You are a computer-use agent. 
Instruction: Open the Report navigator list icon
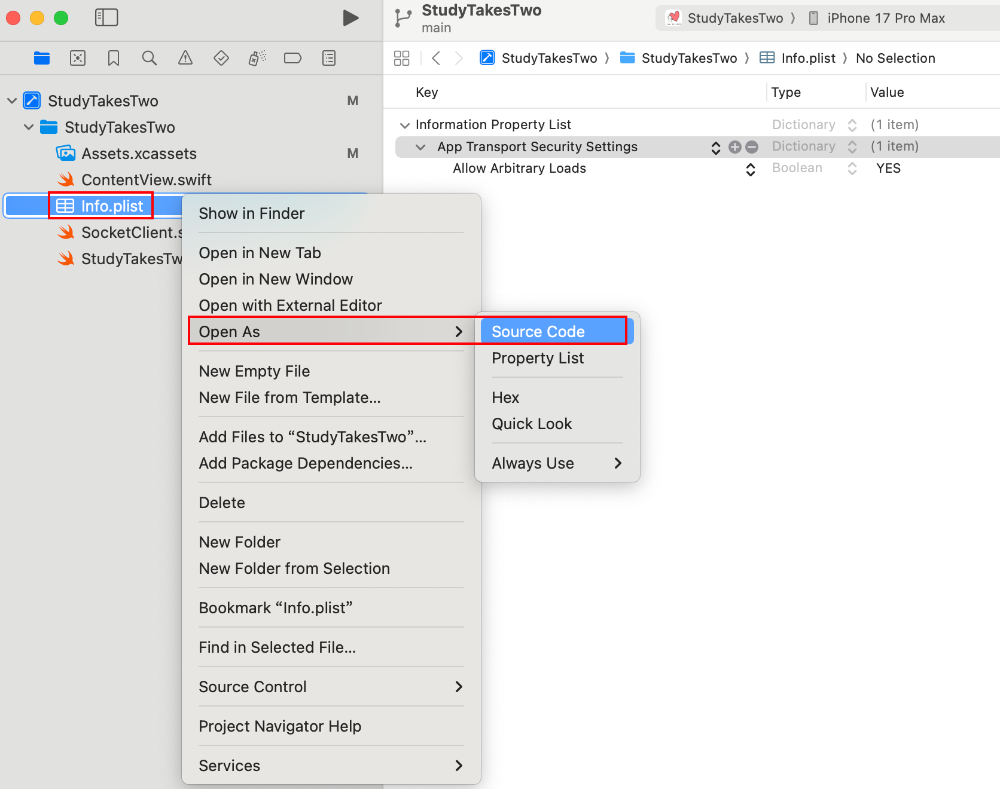click(329, 58)
